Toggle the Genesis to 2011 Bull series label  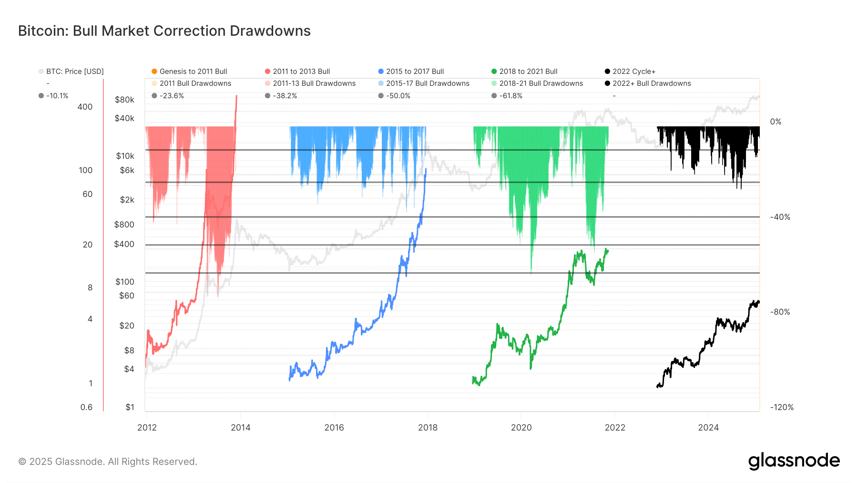tap(193, 72)
